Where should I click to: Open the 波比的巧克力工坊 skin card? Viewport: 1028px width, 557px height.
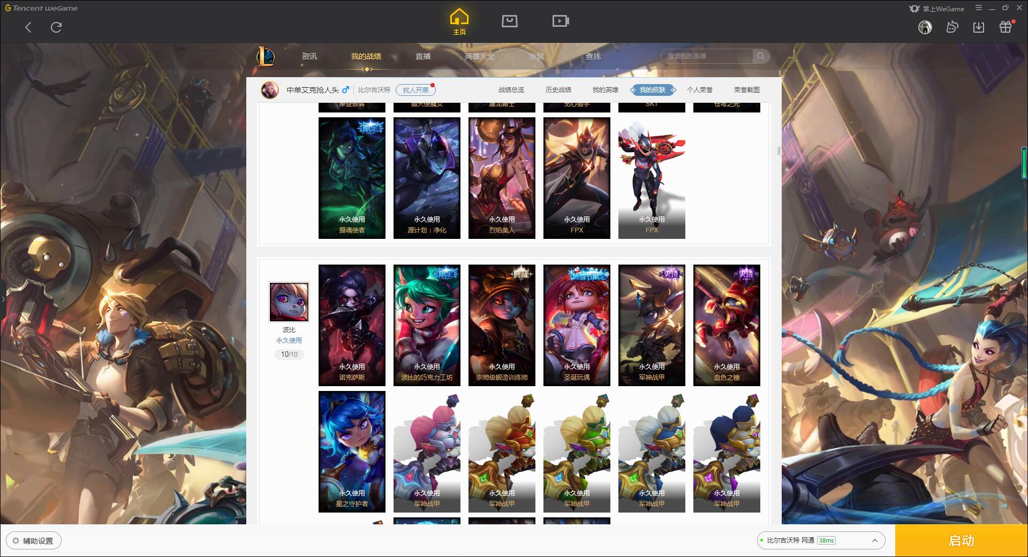point(427,326)
